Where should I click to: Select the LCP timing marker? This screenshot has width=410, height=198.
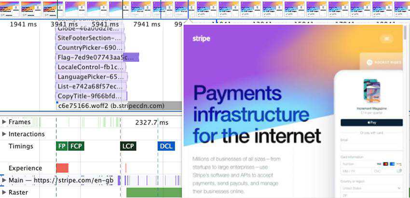(128, 146)
